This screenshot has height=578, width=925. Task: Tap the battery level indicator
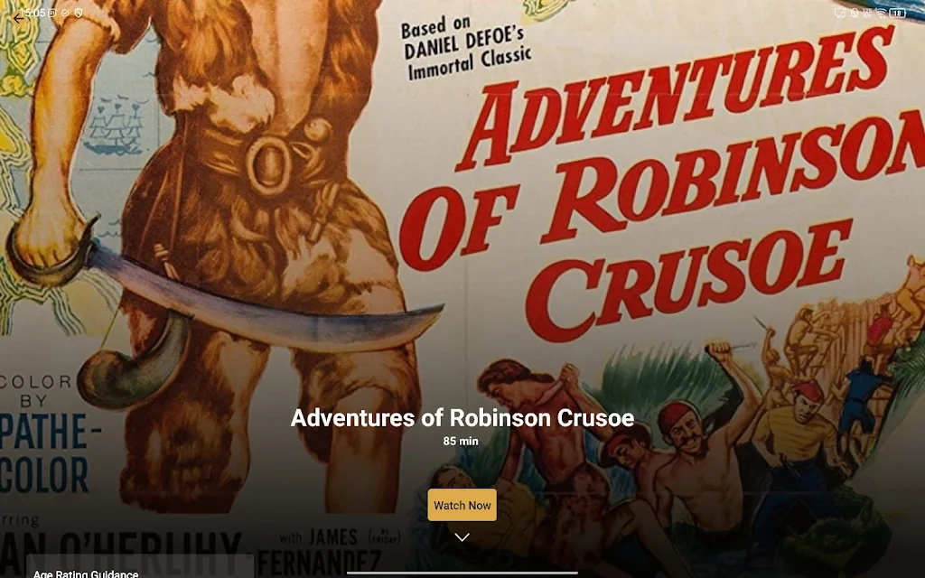pyautogui.click(x=897, y=13)
